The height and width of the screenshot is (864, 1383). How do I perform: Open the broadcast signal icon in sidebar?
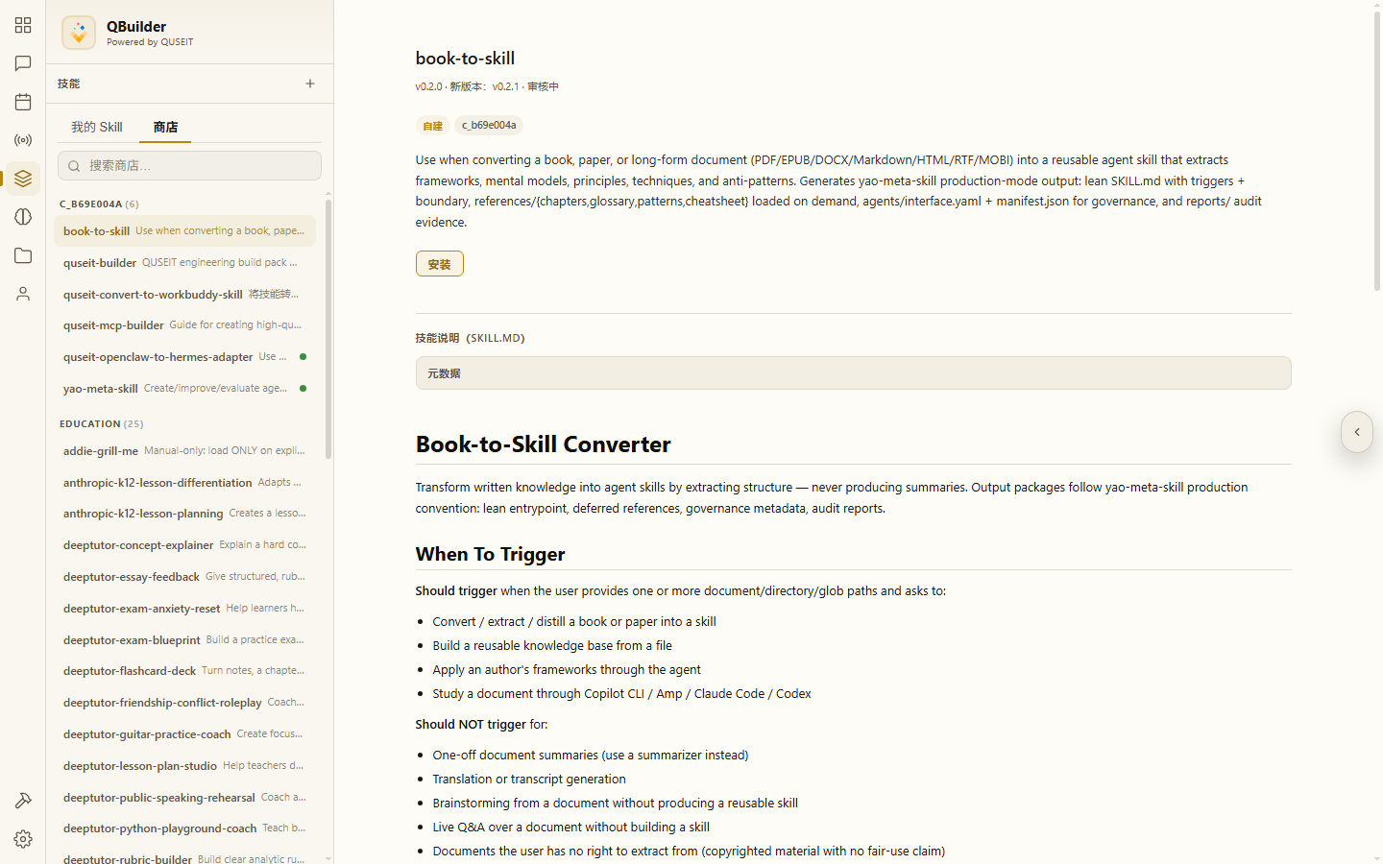point(23,140)
